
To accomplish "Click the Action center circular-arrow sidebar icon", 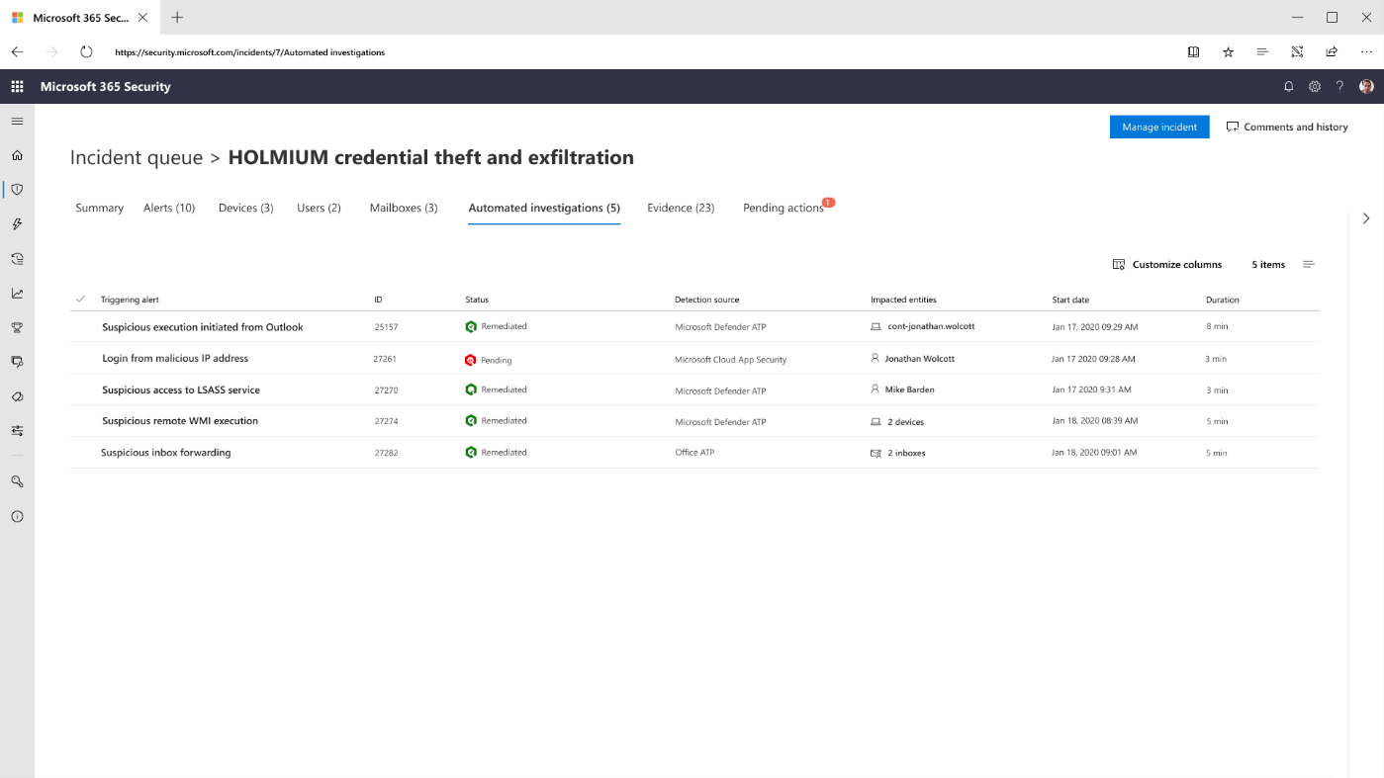I will [16, 258].
